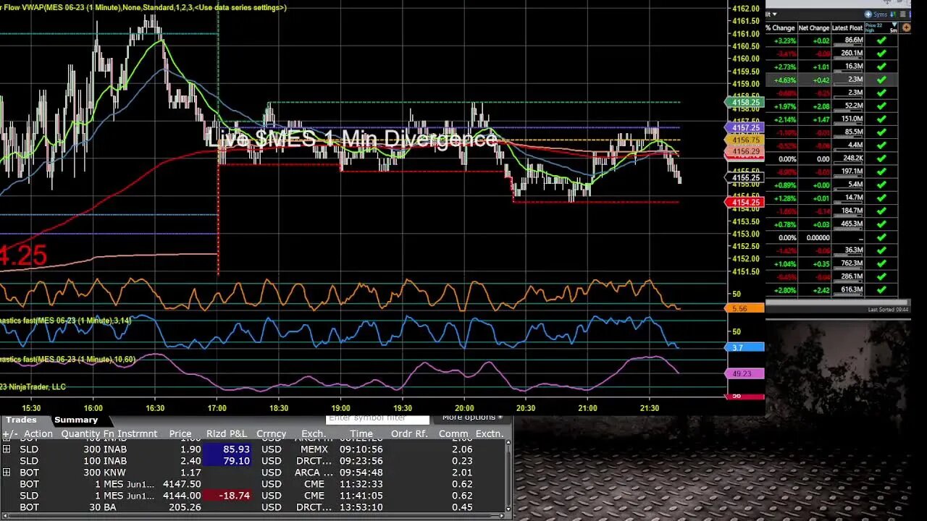Switch to the Summary tab
The image size is (927, 521).
coord(76,420)
